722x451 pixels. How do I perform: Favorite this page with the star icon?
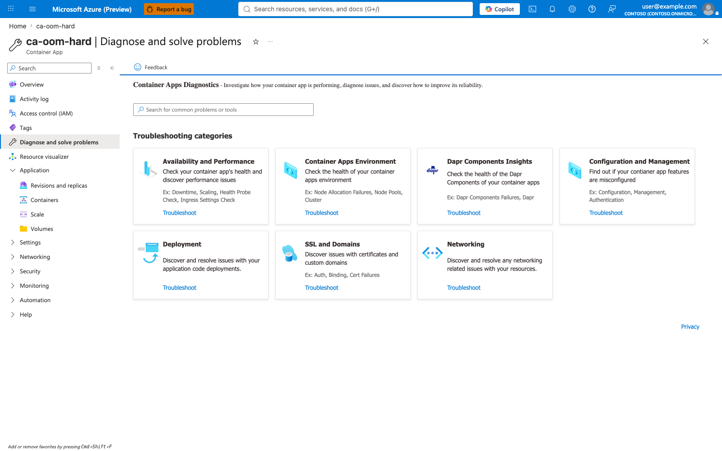click(256, 41)
